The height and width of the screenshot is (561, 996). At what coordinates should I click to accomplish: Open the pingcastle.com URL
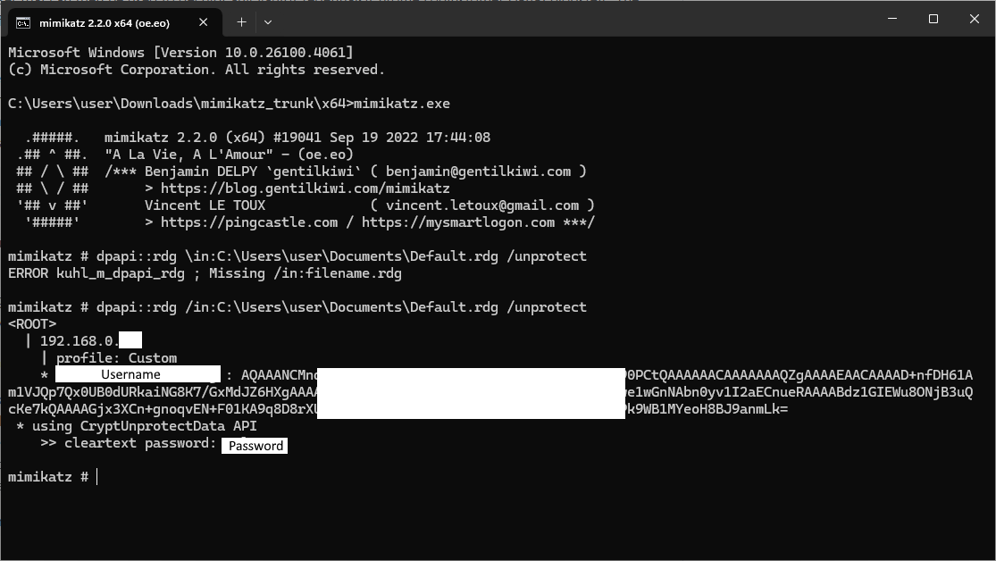pos(249,222)
